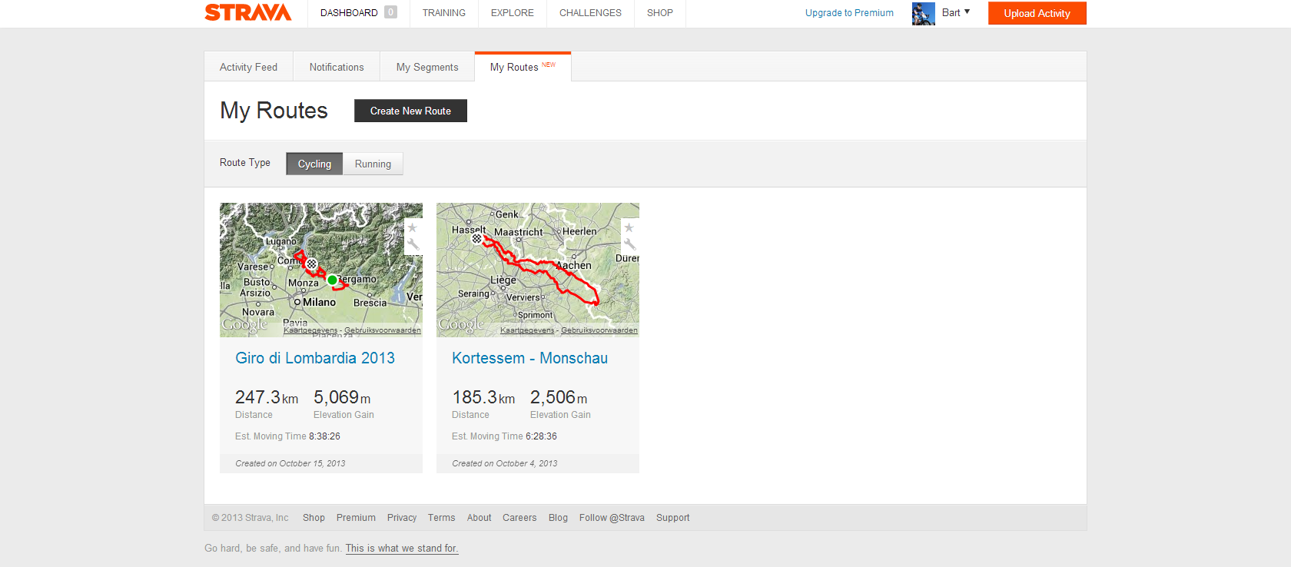Screen dimensions: 1291x567
Task: Switch route type to Running
Action: tap(373, 164)
